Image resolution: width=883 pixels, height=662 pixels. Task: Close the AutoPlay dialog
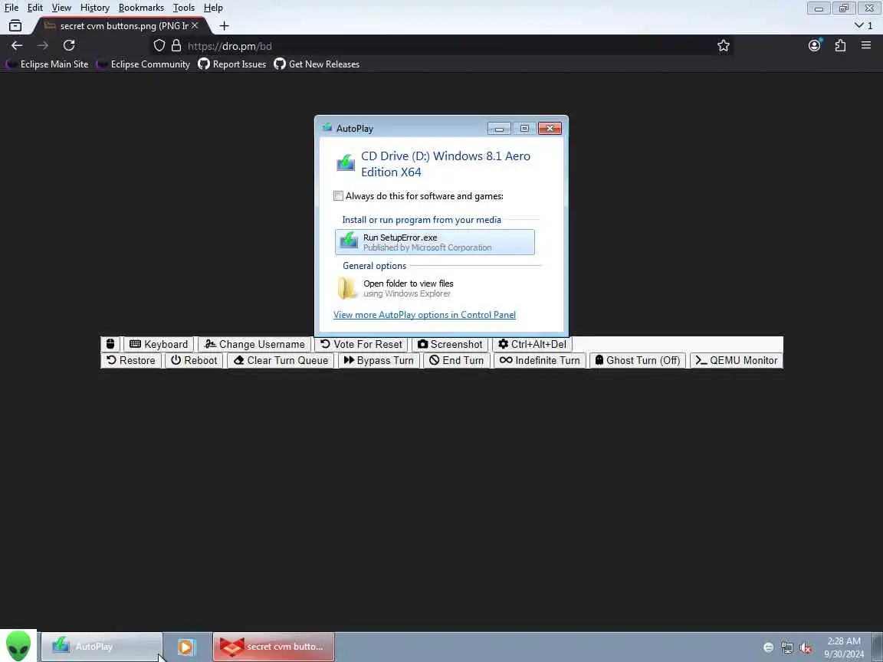[550, 129]
